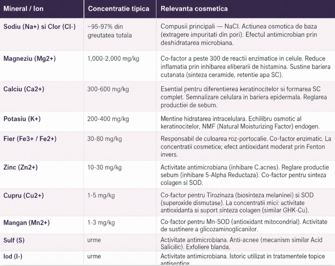Click the 'Cupru (Cu2+)' cell
335x266 pixels.
point(23,196)
